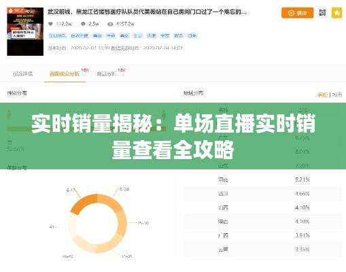This screenshot has height=272, width=346.
Task: Click the 36-40 age label
Action: 67,256
